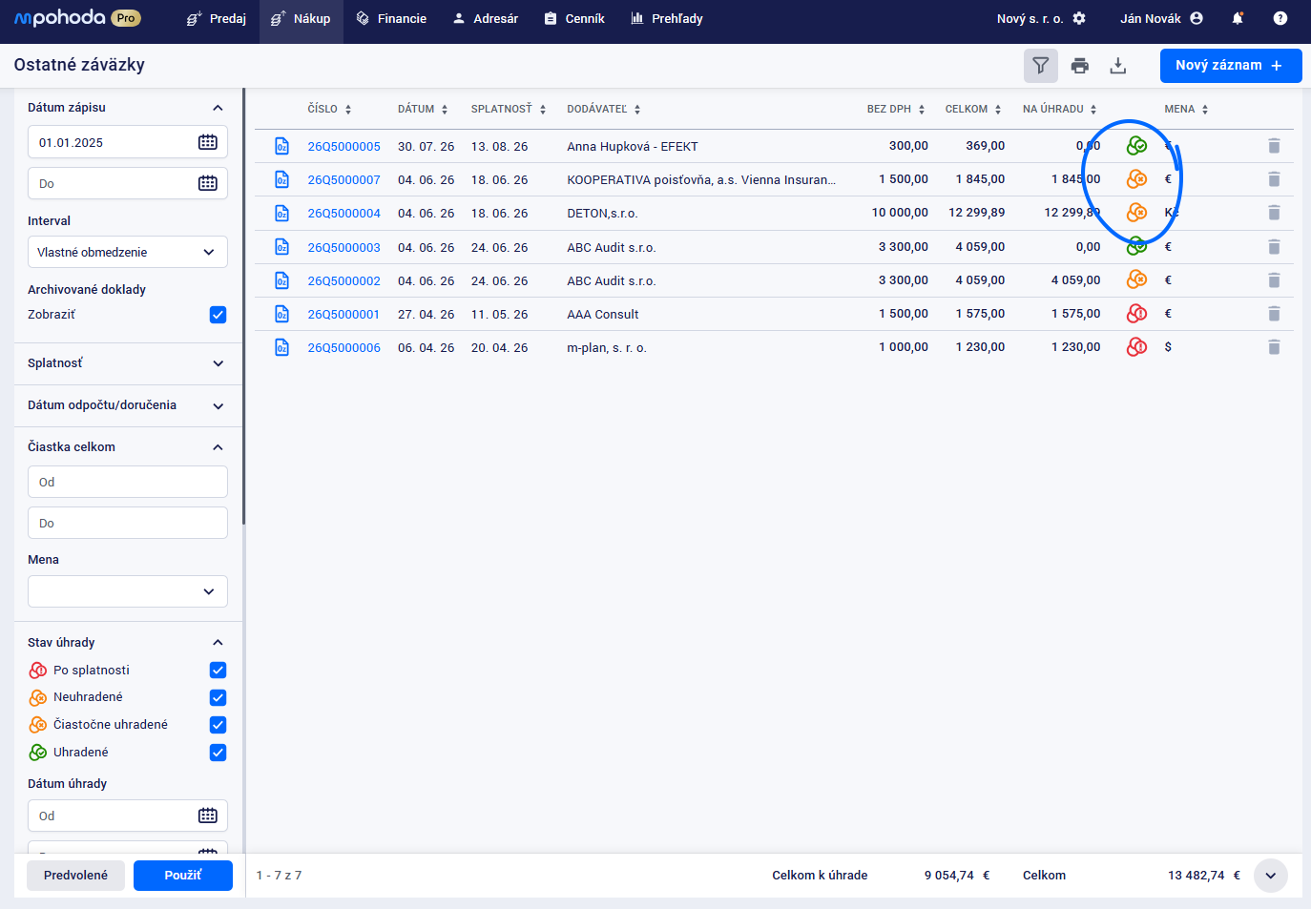The height and width of the screenshot is (909, 1311).
Task: Click Čiastka celkom Od input field
Action: 128,482
